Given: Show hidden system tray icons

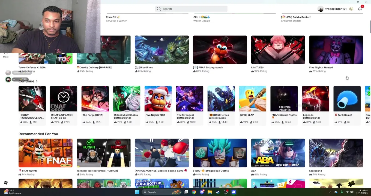Looking at the screenshot, I should tap(330, 192).
